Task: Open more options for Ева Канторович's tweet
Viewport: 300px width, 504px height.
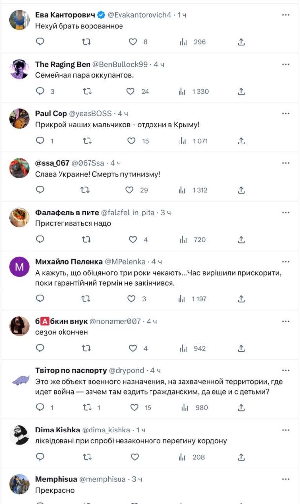Action: pyautogui.click(x=286, y=15)
